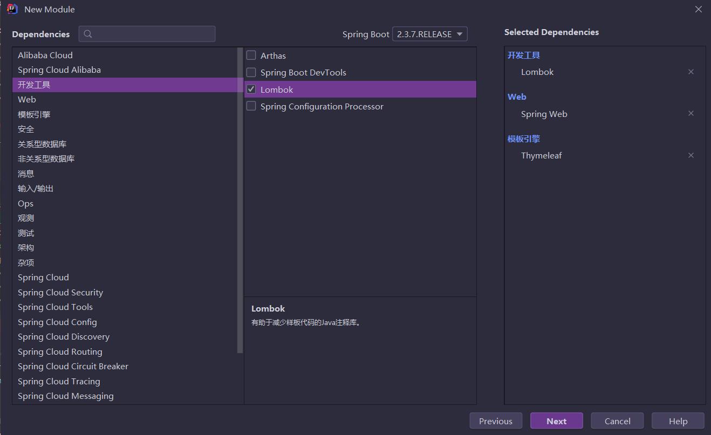Click the IntelliJ logo in title bar

(x=12, y=9)
